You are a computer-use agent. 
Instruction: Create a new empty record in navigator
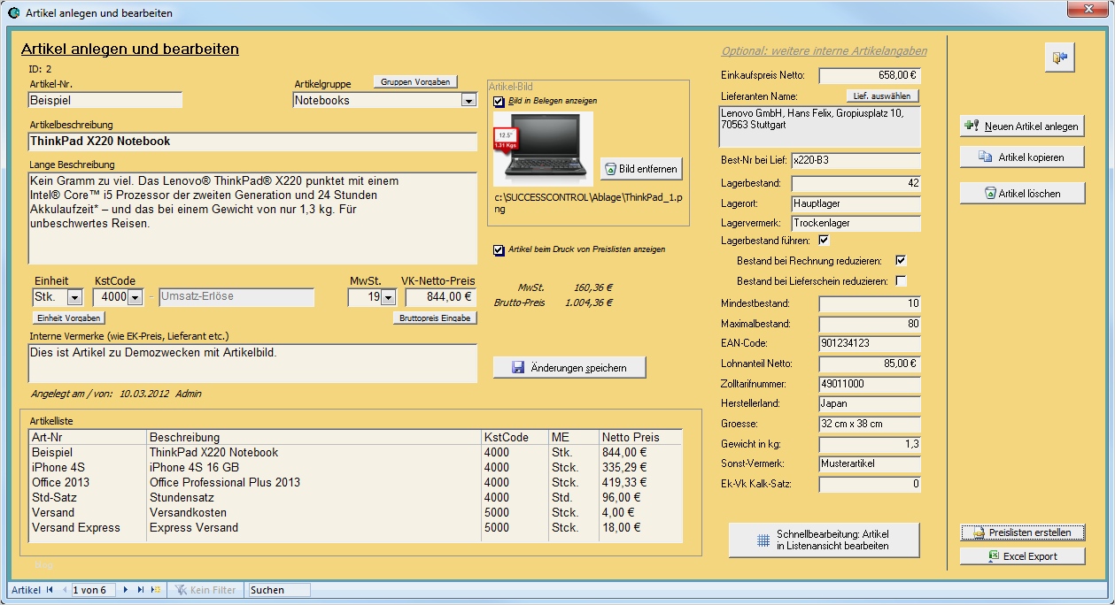pos(155,590)
